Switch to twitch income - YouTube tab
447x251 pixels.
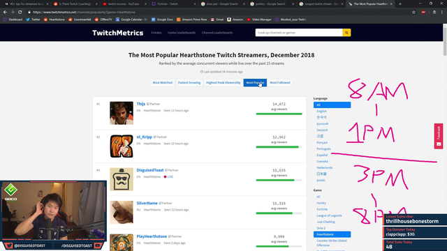tap(124, 4)
